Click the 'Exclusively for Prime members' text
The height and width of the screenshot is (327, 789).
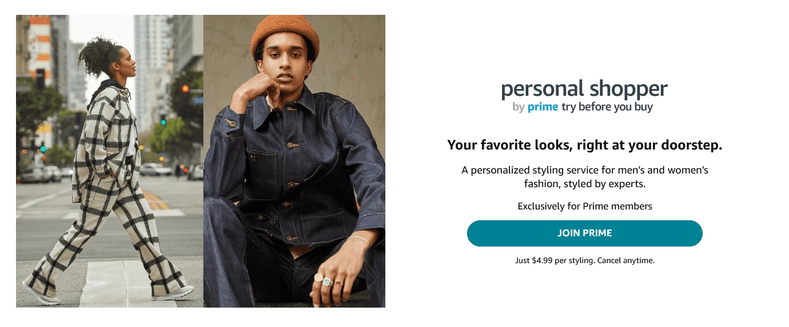coord(585,206)
